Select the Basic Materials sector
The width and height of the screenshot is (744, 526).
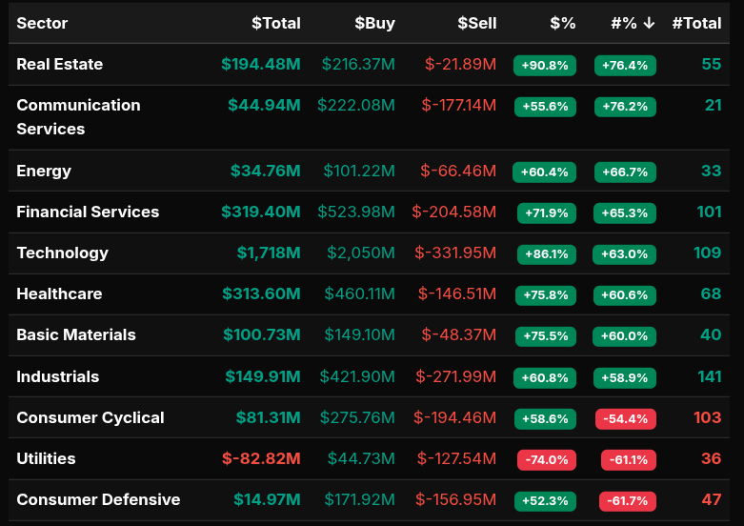76,335
